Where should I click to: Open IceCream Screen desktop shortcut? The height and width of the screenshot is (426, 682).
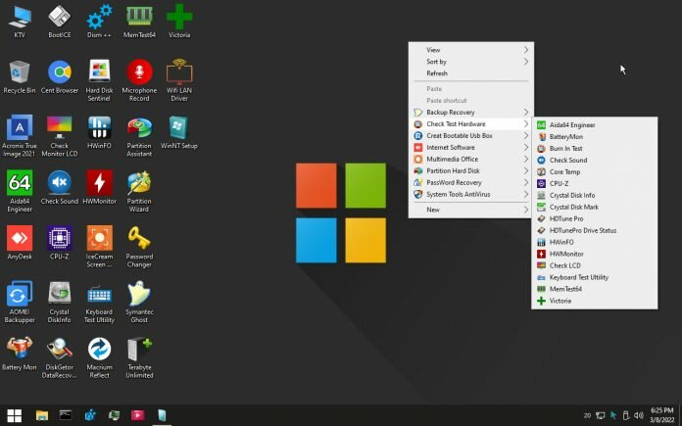(x=99, y=247)
